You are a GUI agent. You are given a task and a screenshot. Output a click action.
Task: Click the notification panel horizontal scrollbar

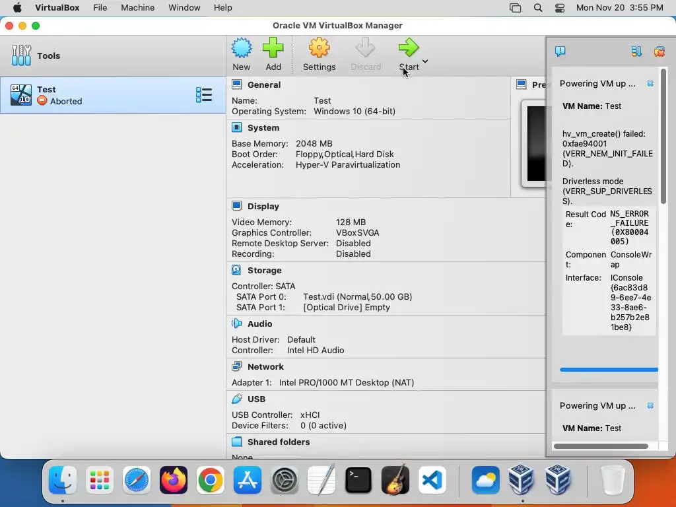(601, 446)
